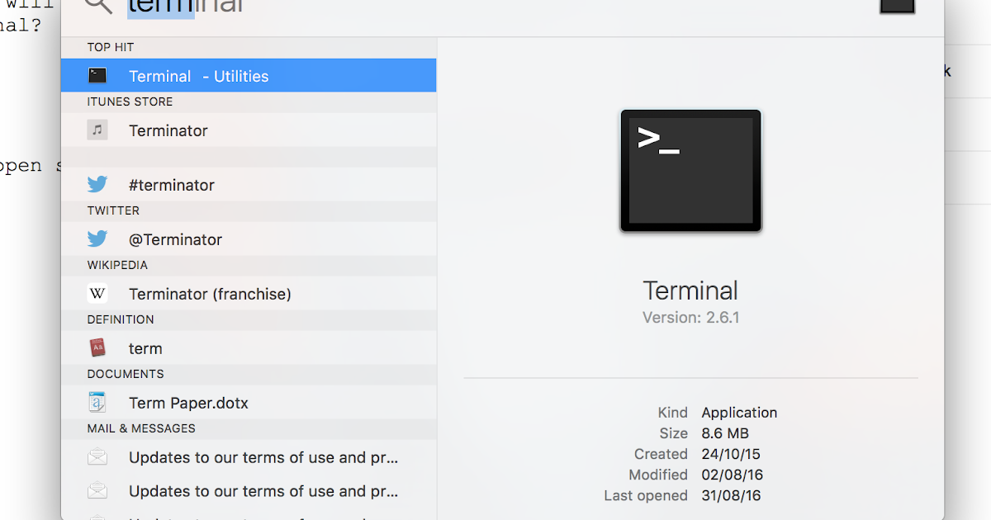Click the Twitter bird icon beside #terminator
Viewport: 991px width, 520px height.
97,184
